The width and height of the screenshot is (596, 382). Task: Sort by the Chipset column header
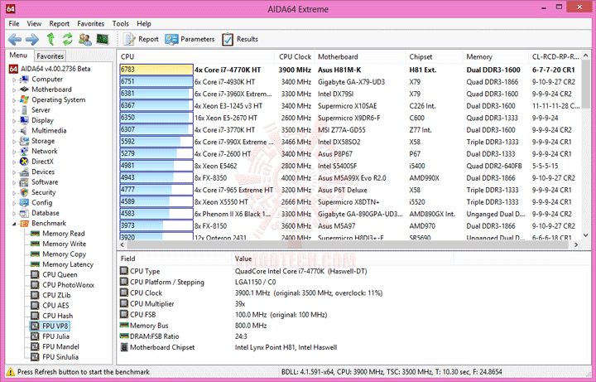pyautogui.click(x=434, y=56)
